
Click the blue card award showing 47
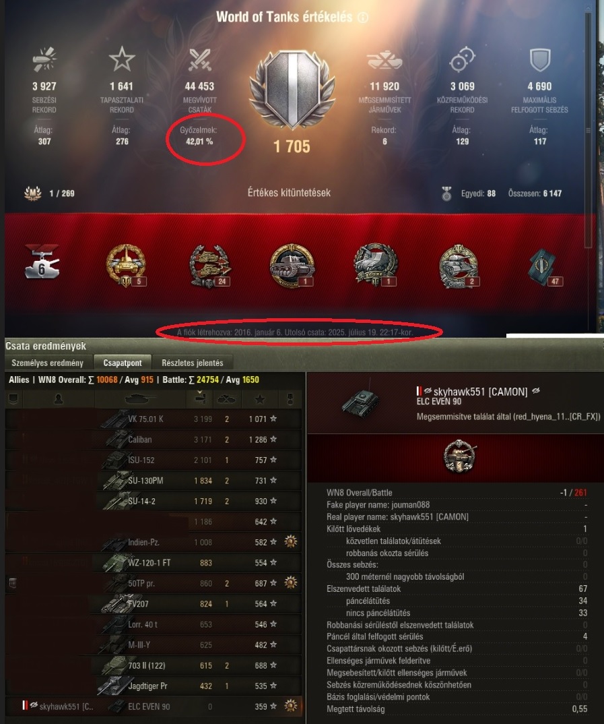point(545,266)
